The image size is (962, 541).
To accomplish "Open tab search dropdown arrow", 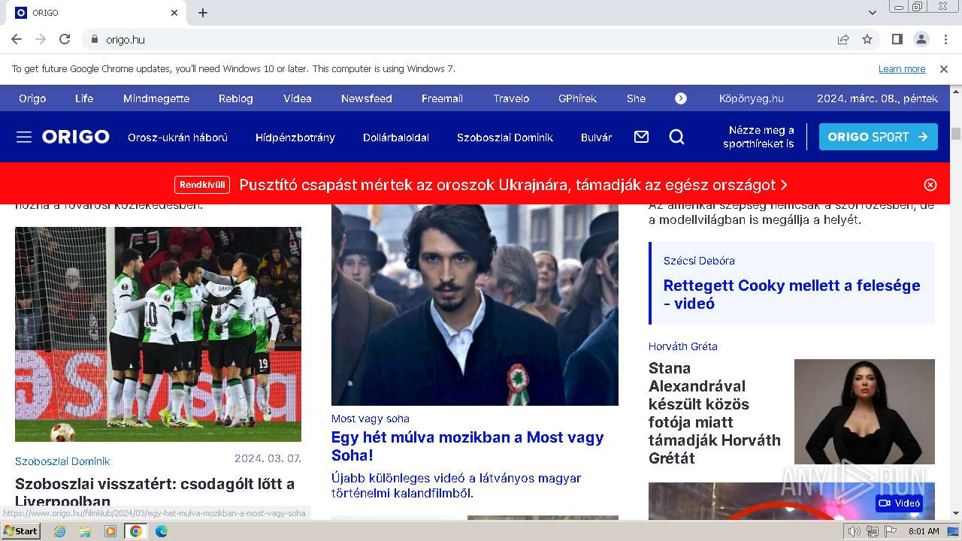I will pyautogui.click(x=873, y=13).
